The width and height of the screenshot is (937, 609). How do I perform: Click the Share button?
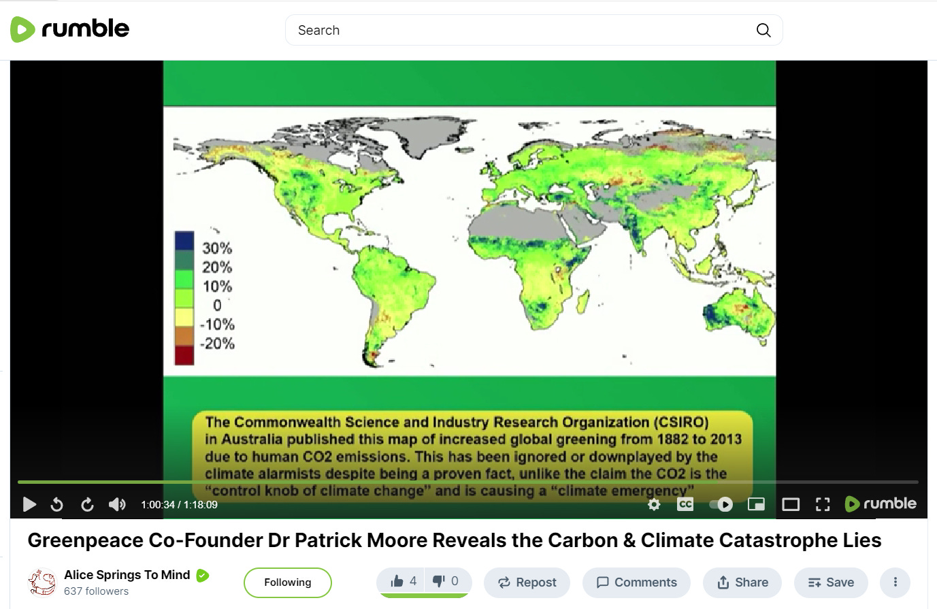tap(742, 582)
